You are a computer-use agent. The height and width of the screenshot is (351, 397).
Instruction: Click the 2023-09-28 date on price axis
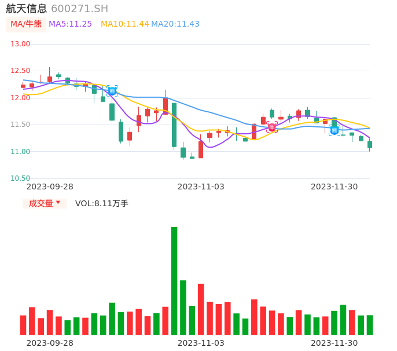(x=50, y=187)
